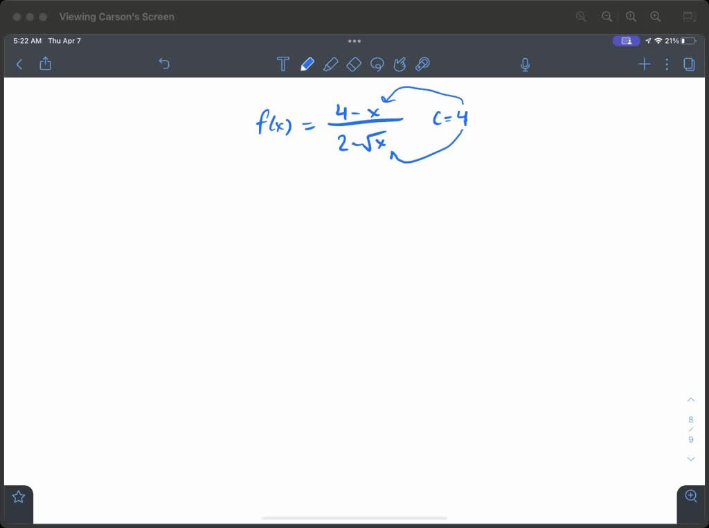Open the zoom magnifier in the corner
This screenshot has width=709, height=528.
tap(691, 496)
